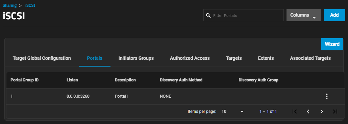Open the Associated Targets tab

coord(310,58)
